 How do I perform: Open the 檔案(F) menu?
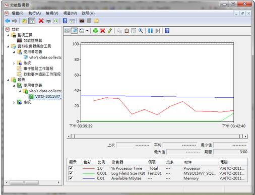[x=18, y=13]
